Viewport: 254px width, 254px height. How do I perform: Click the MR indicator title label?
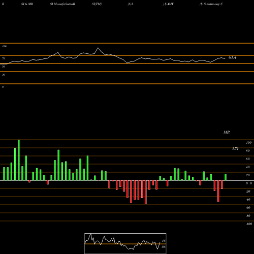click(227, 132)
